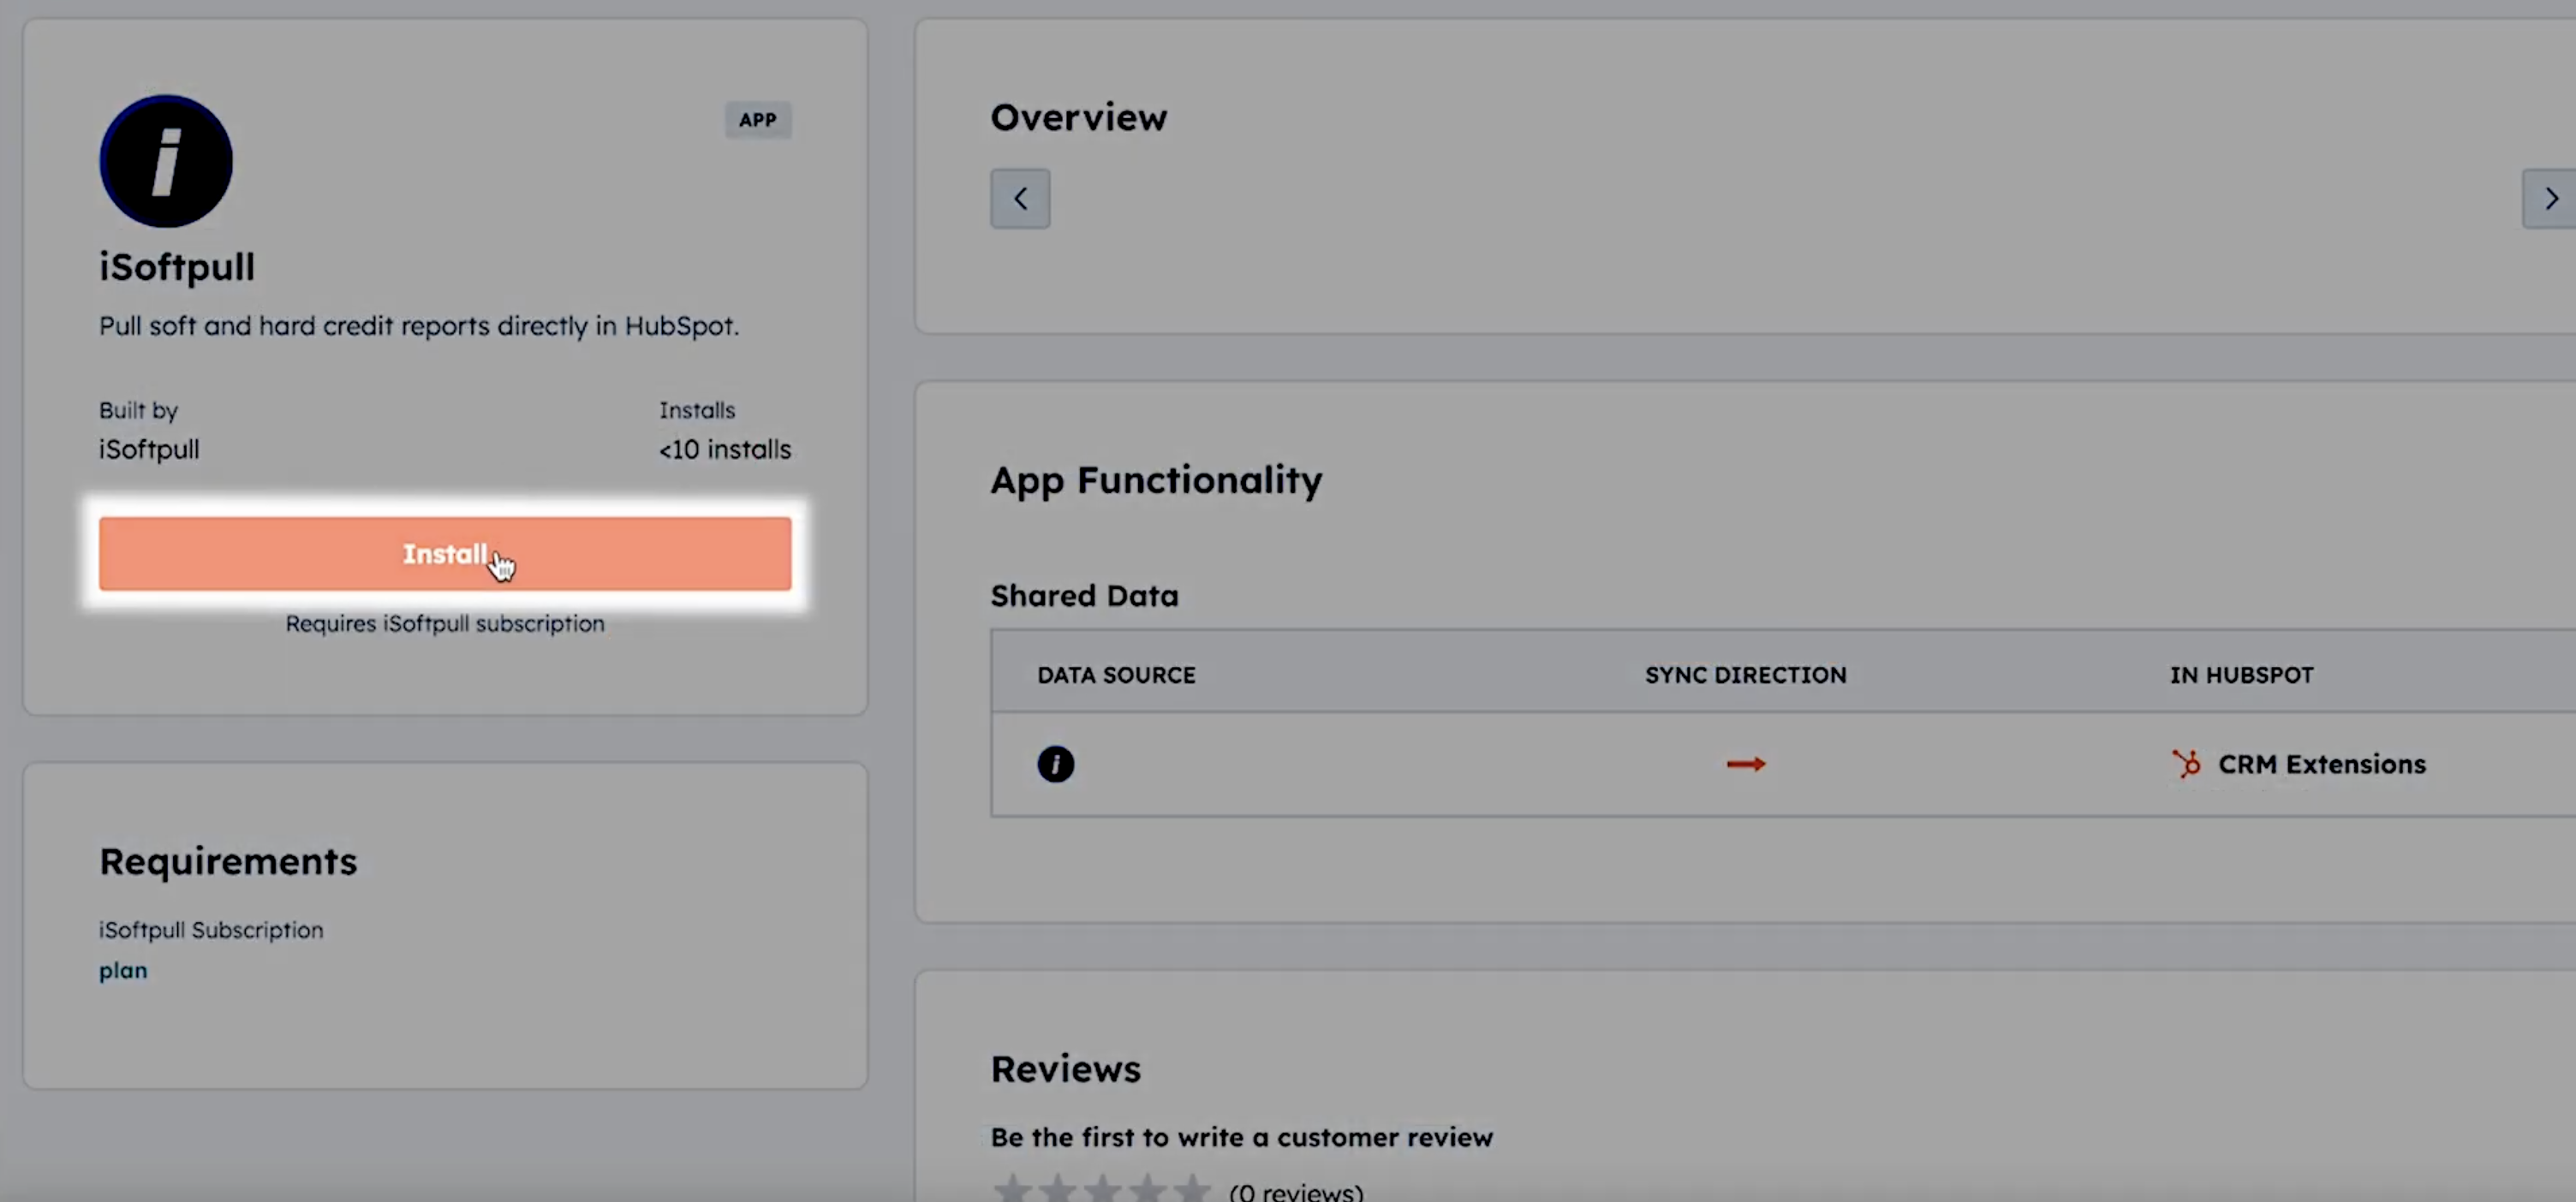This screenshot has width=2576, height=1202.
Task: Open the plan link under Requirements
Action: coord(123,970)
